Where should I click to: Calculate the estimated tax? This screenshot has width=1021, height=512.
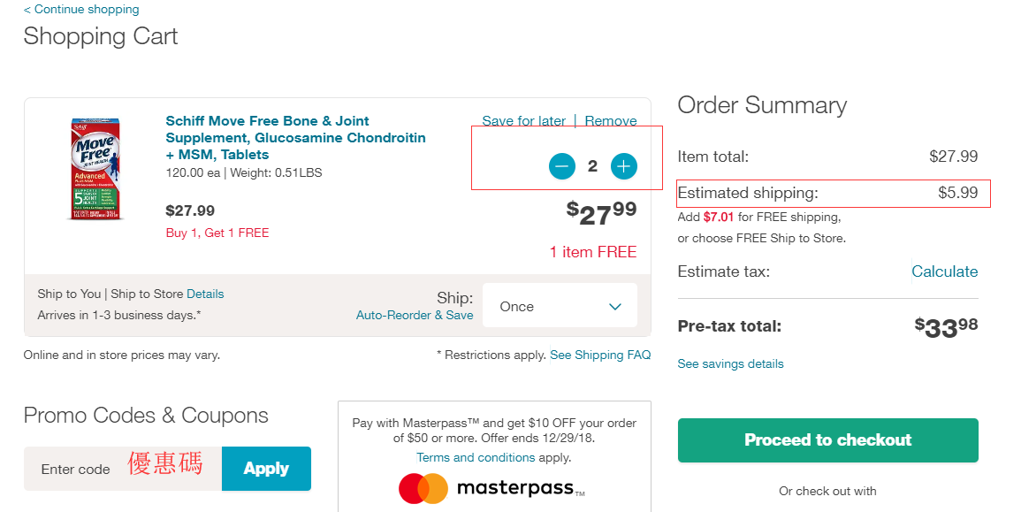[x=944, y=271]
